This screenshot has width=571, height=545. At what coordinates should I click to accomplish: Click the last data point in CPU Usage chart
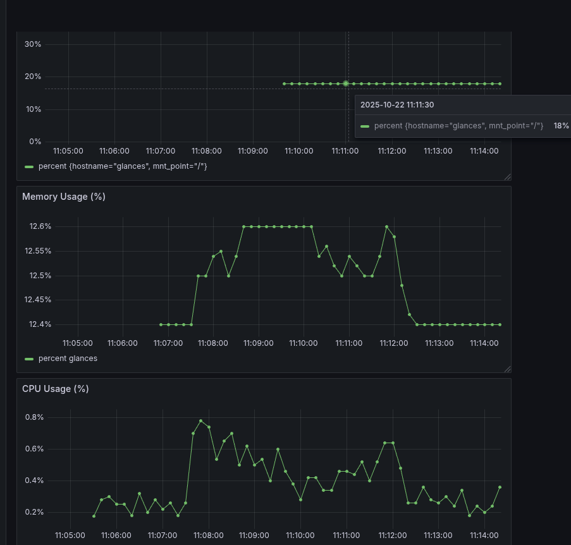pyautogui.click(x=500, y=487)
